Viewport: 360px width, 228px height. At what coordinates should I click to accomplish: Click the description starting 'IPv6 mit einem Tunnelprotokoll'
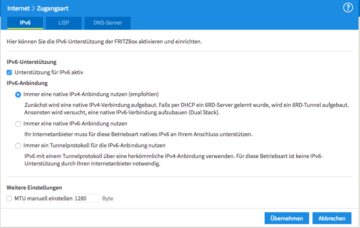click(174, 160)
